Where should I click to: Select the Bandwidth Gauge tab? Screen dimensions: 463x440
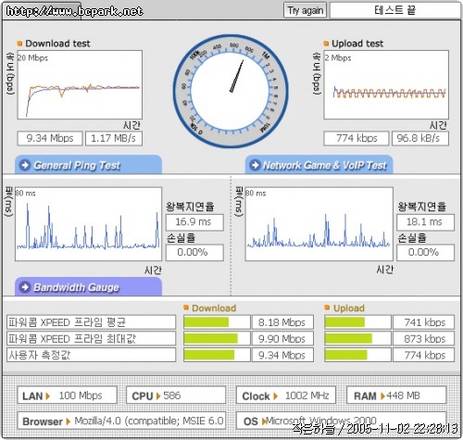click(x=88, y=287)
